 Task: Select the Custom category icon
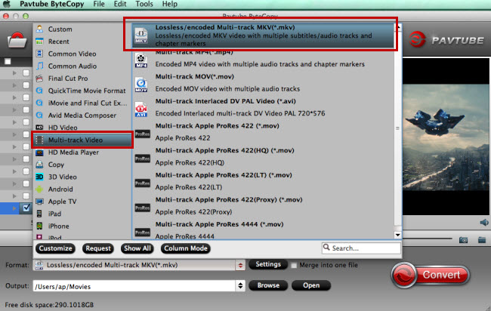pyautogui.click(x=39, y=29)
